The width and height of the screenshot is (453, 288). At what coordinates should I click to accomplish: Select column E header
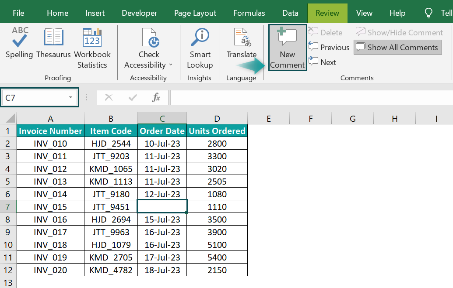tap(269, 118)
